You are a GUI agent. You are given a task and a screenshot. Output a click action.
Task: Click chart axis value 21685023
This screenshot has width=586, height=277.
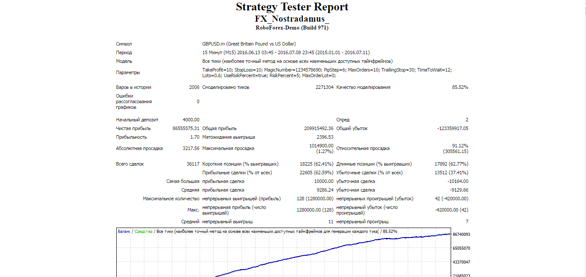(462, 276)
